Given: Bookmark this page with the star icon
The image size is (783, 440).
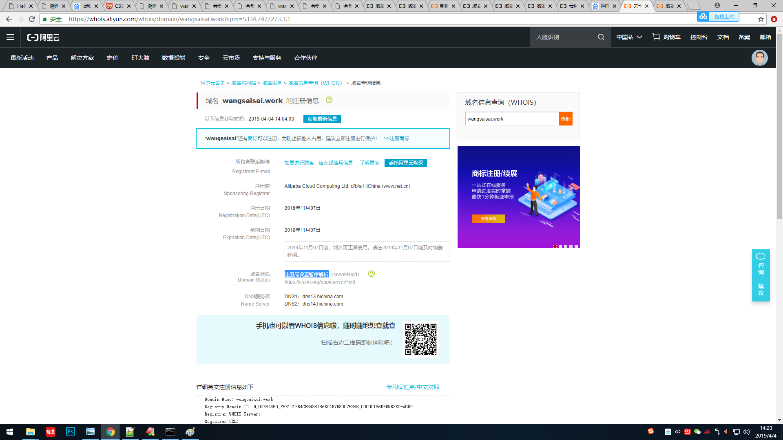Looking at the screenshot, I should point(761,19).
